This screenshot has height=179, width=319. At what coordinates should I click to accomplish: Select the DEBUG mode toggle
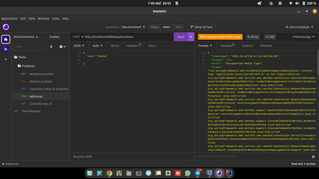[x=166, y=27]
